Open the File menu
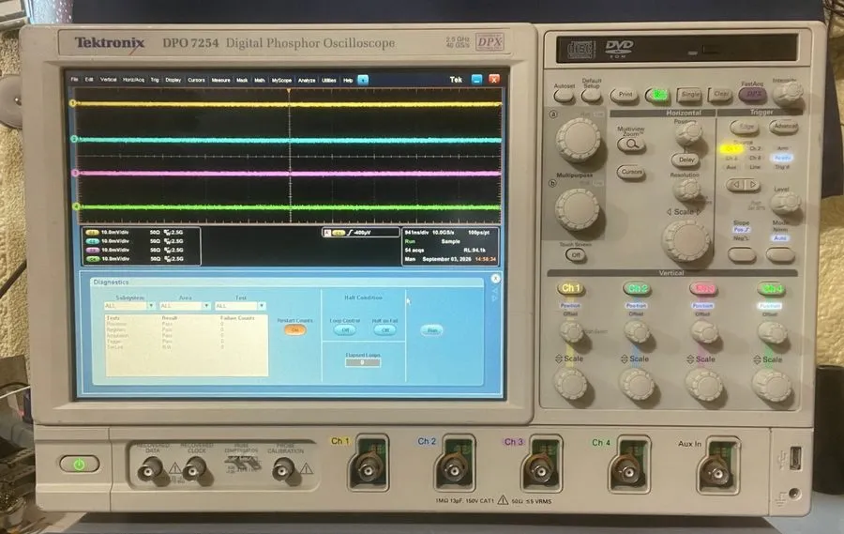Image resolution: width=844 pixels, height=534 pixels. pos(75,79)
